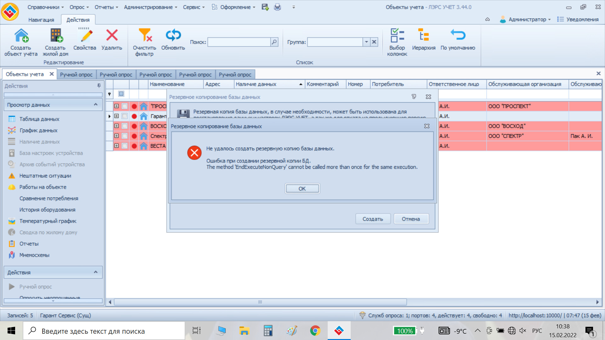
Task: Click Windows search box on taskbar
Action: coord(104,331)
